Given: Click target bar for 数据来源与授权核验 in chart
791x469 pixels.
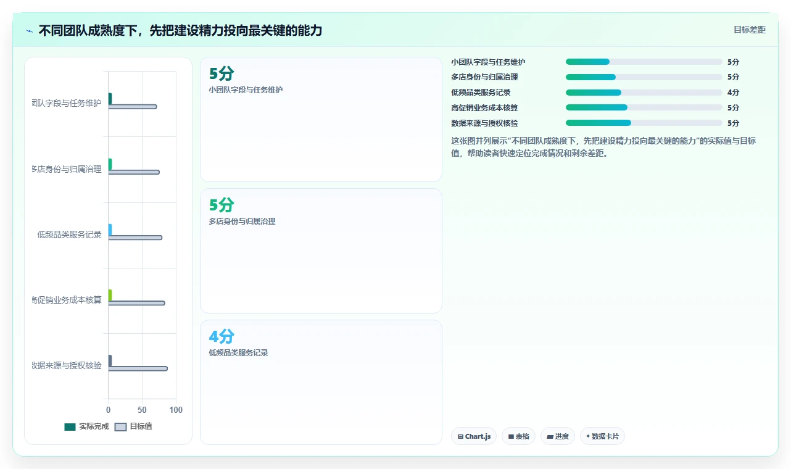Looking at the screenshot, I should 138,368.
